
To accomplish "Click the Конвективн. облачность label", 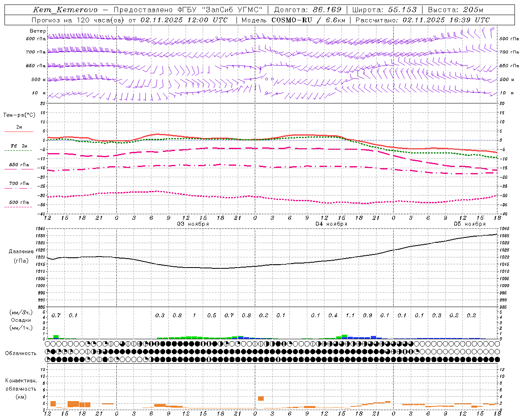I will [x=21, y=385].
